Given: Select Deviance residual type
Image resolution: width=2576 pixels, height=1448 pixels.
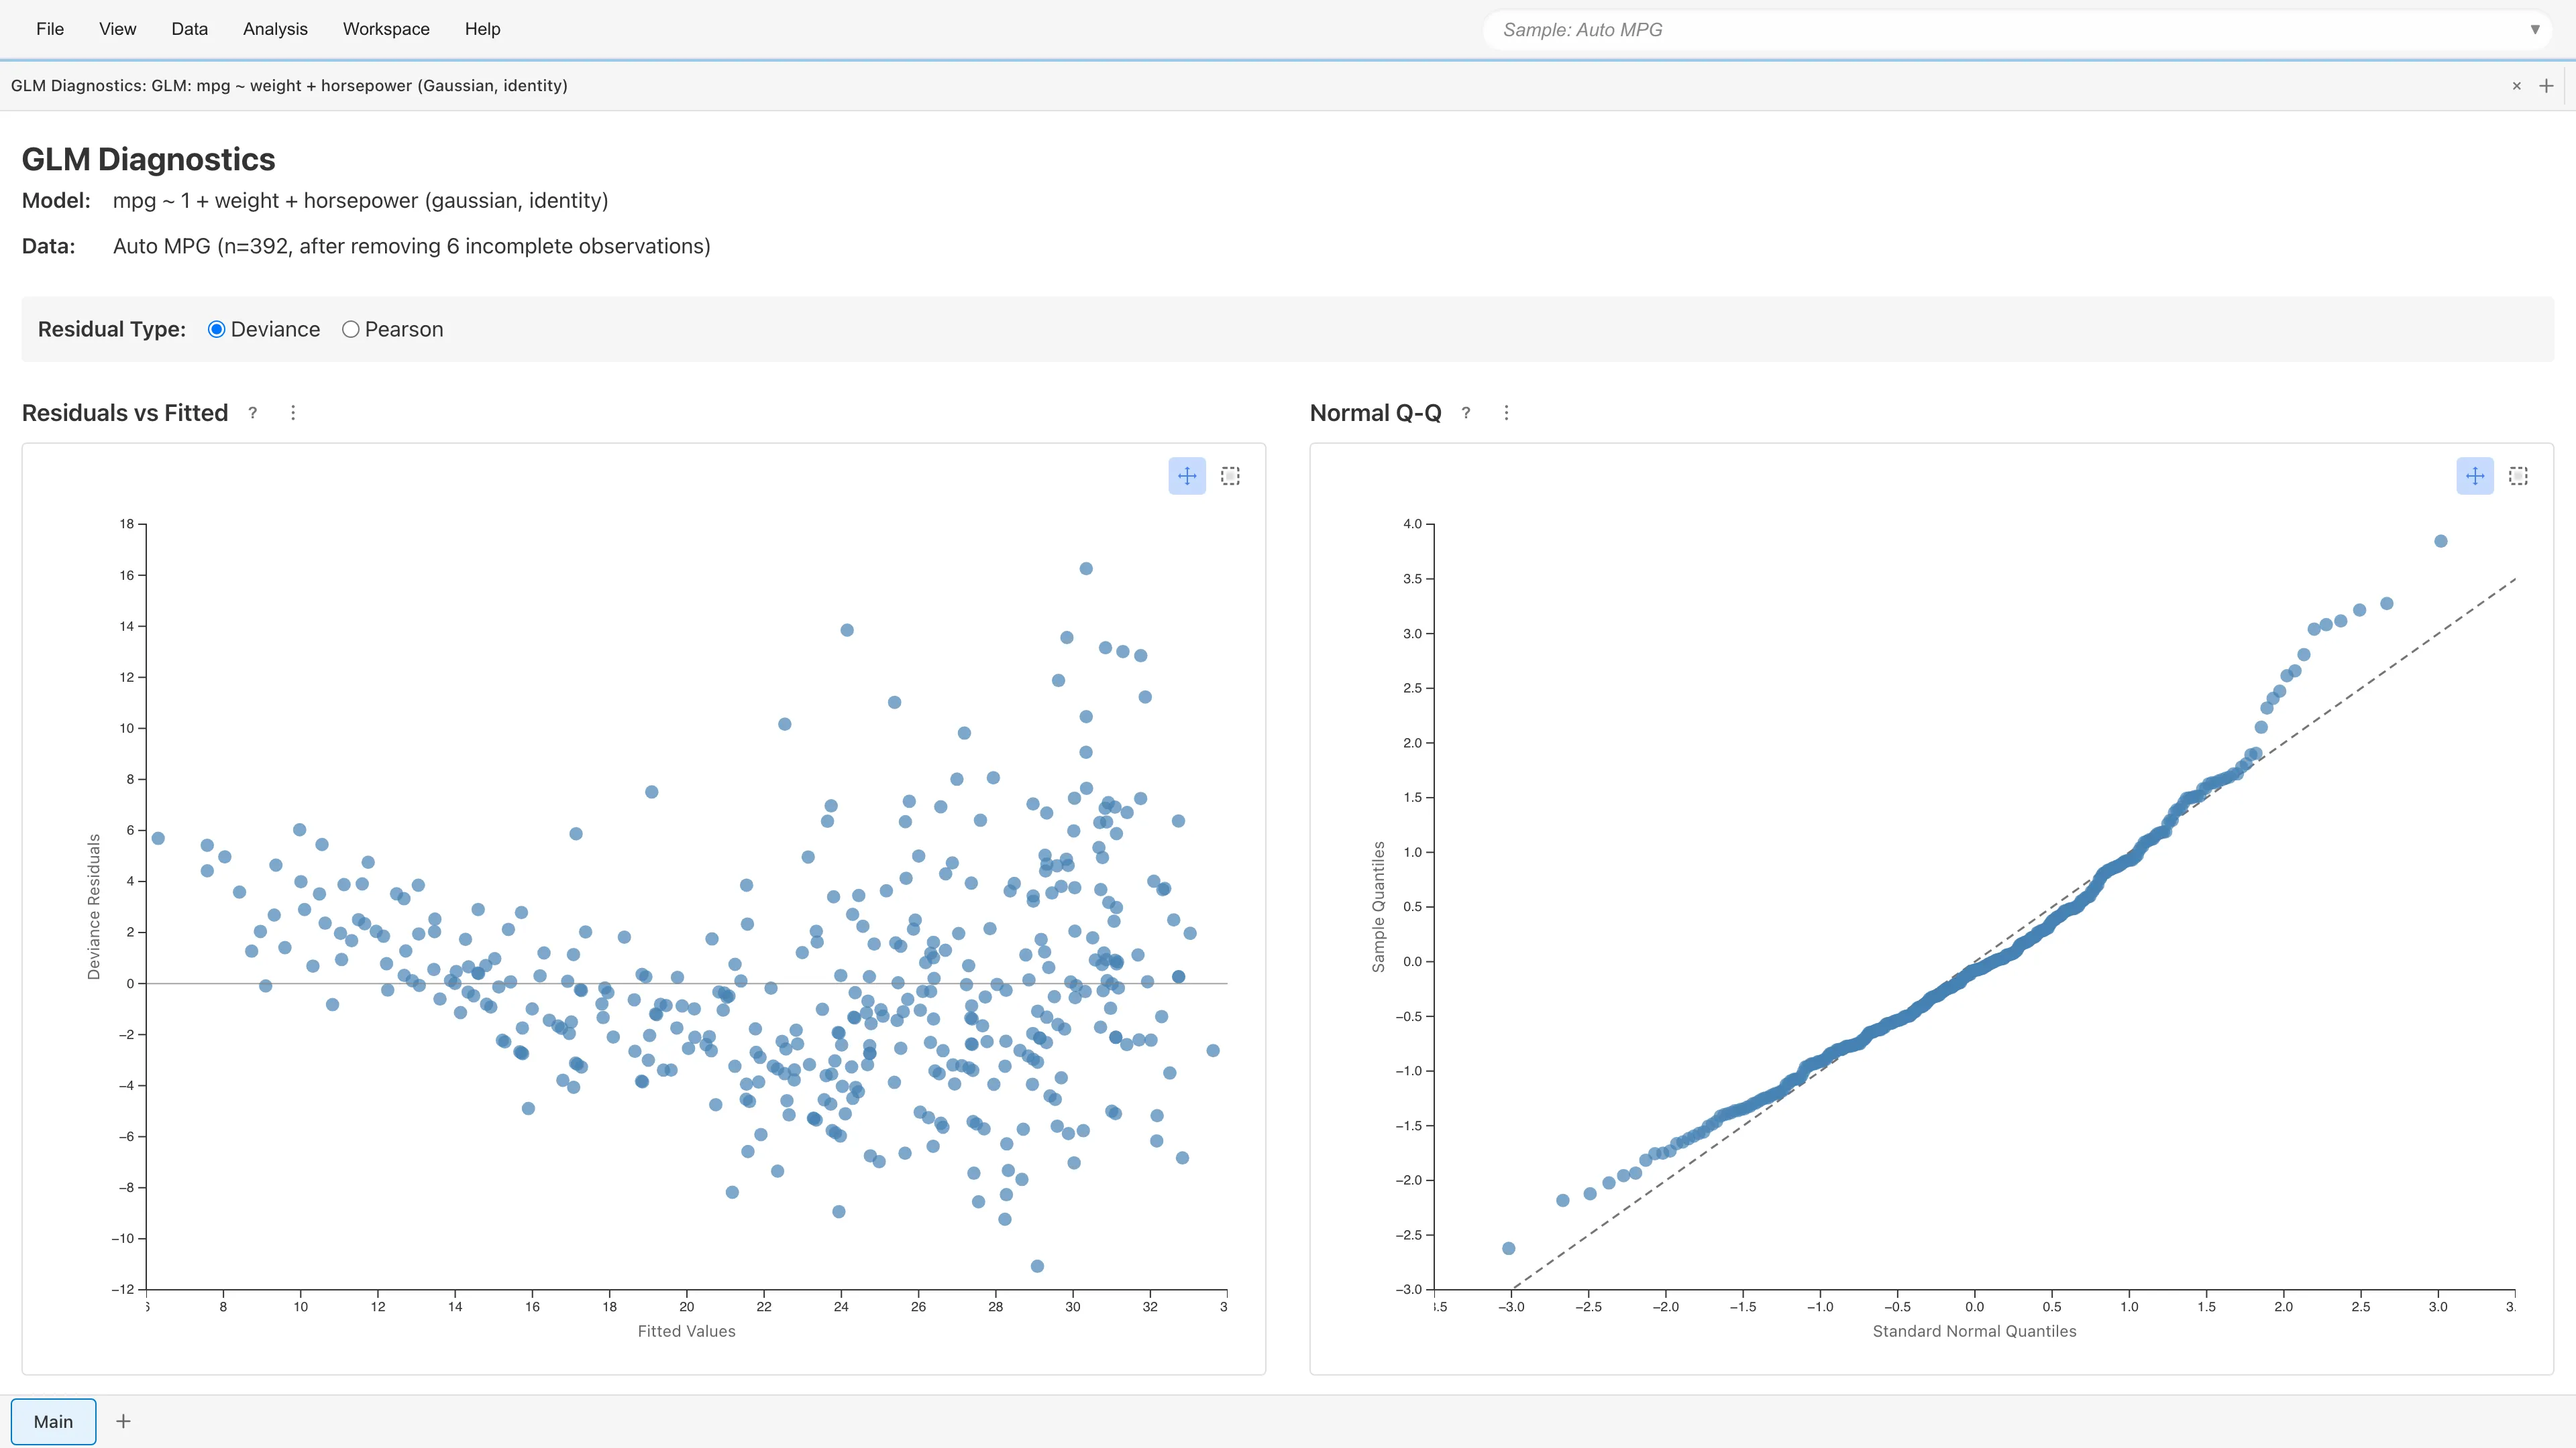Looking at the screenshot, I should [x=217, y=328].
